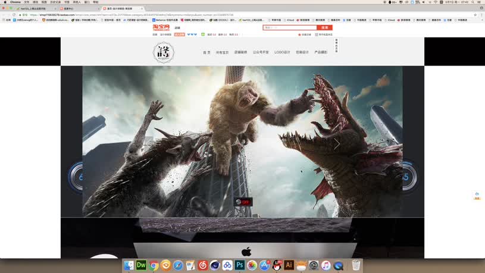Open the Chrome application menu
Screen dimensions: 485x273
pyautogui.click(x=15, y=2)
